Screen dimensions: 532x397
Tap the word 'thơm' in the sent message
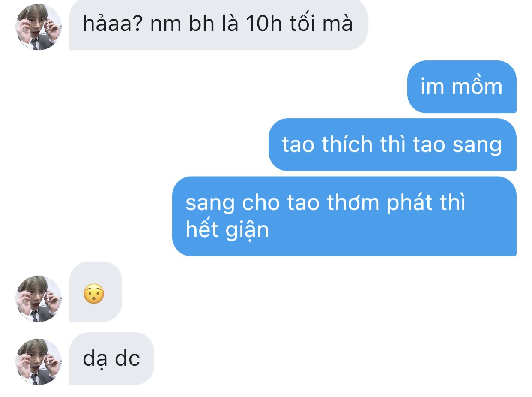pyautogui.click(x=353, y=202)
